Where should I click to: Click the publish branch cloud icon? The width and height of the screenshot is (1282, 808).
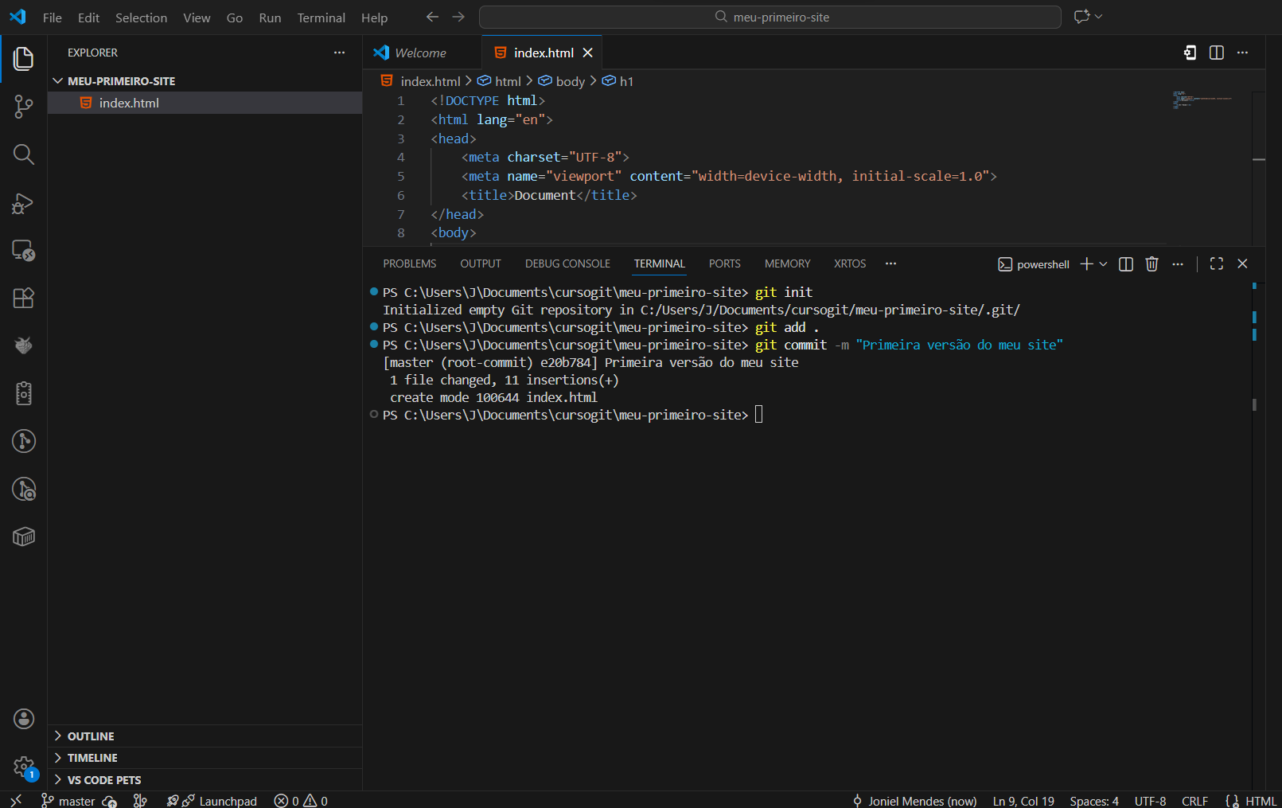[x=109, y=801]
